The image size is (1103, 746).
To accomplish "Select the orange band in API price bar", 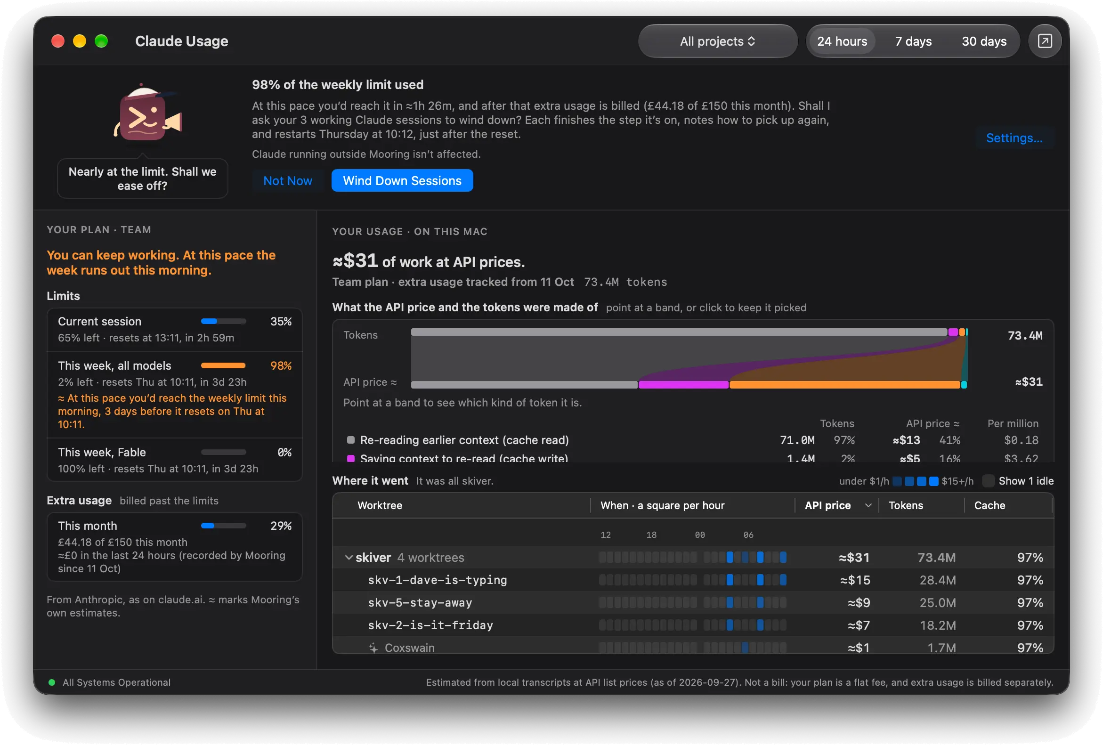I will (845, 385).
